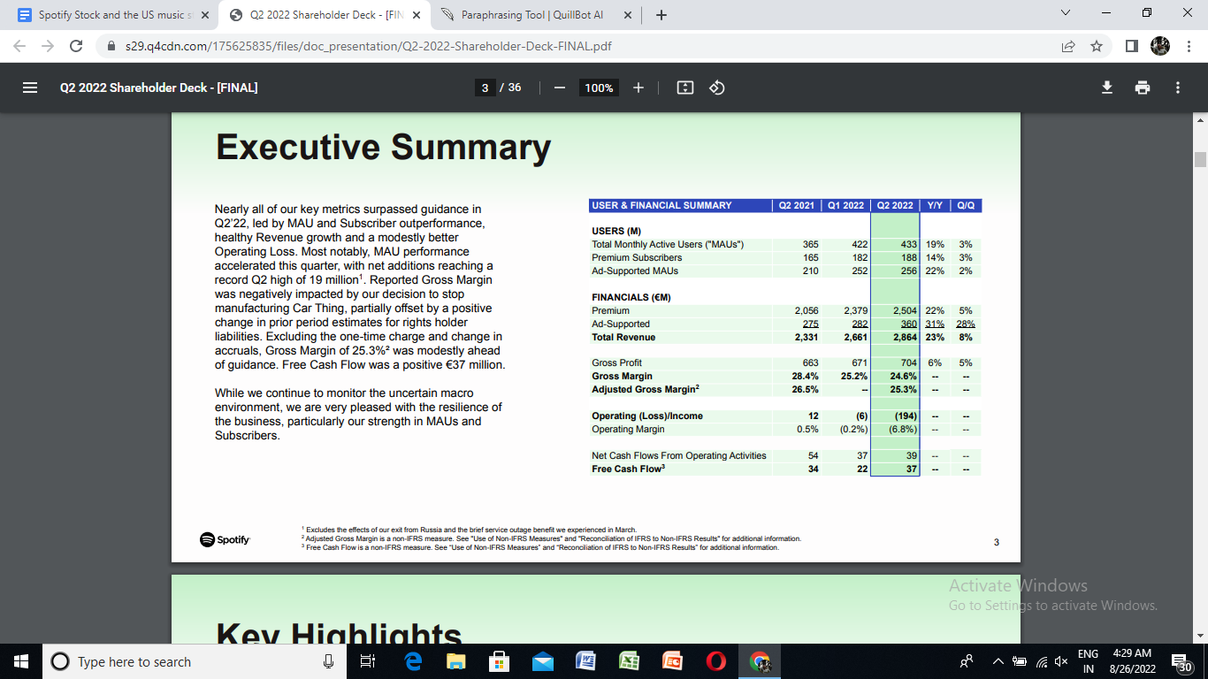
Task: Click the "Operating Margin" row label
Action: (x=628, y=429)
